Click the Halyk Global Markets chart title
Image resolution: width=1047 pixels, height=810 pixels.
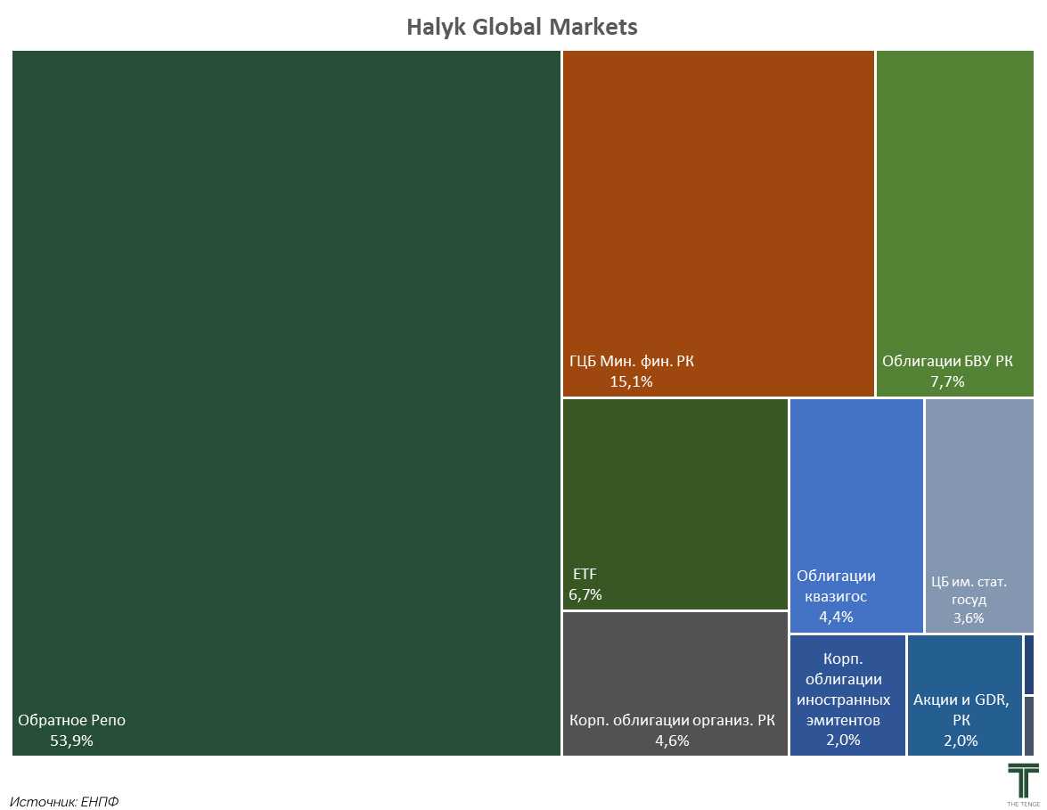point(522,27)
